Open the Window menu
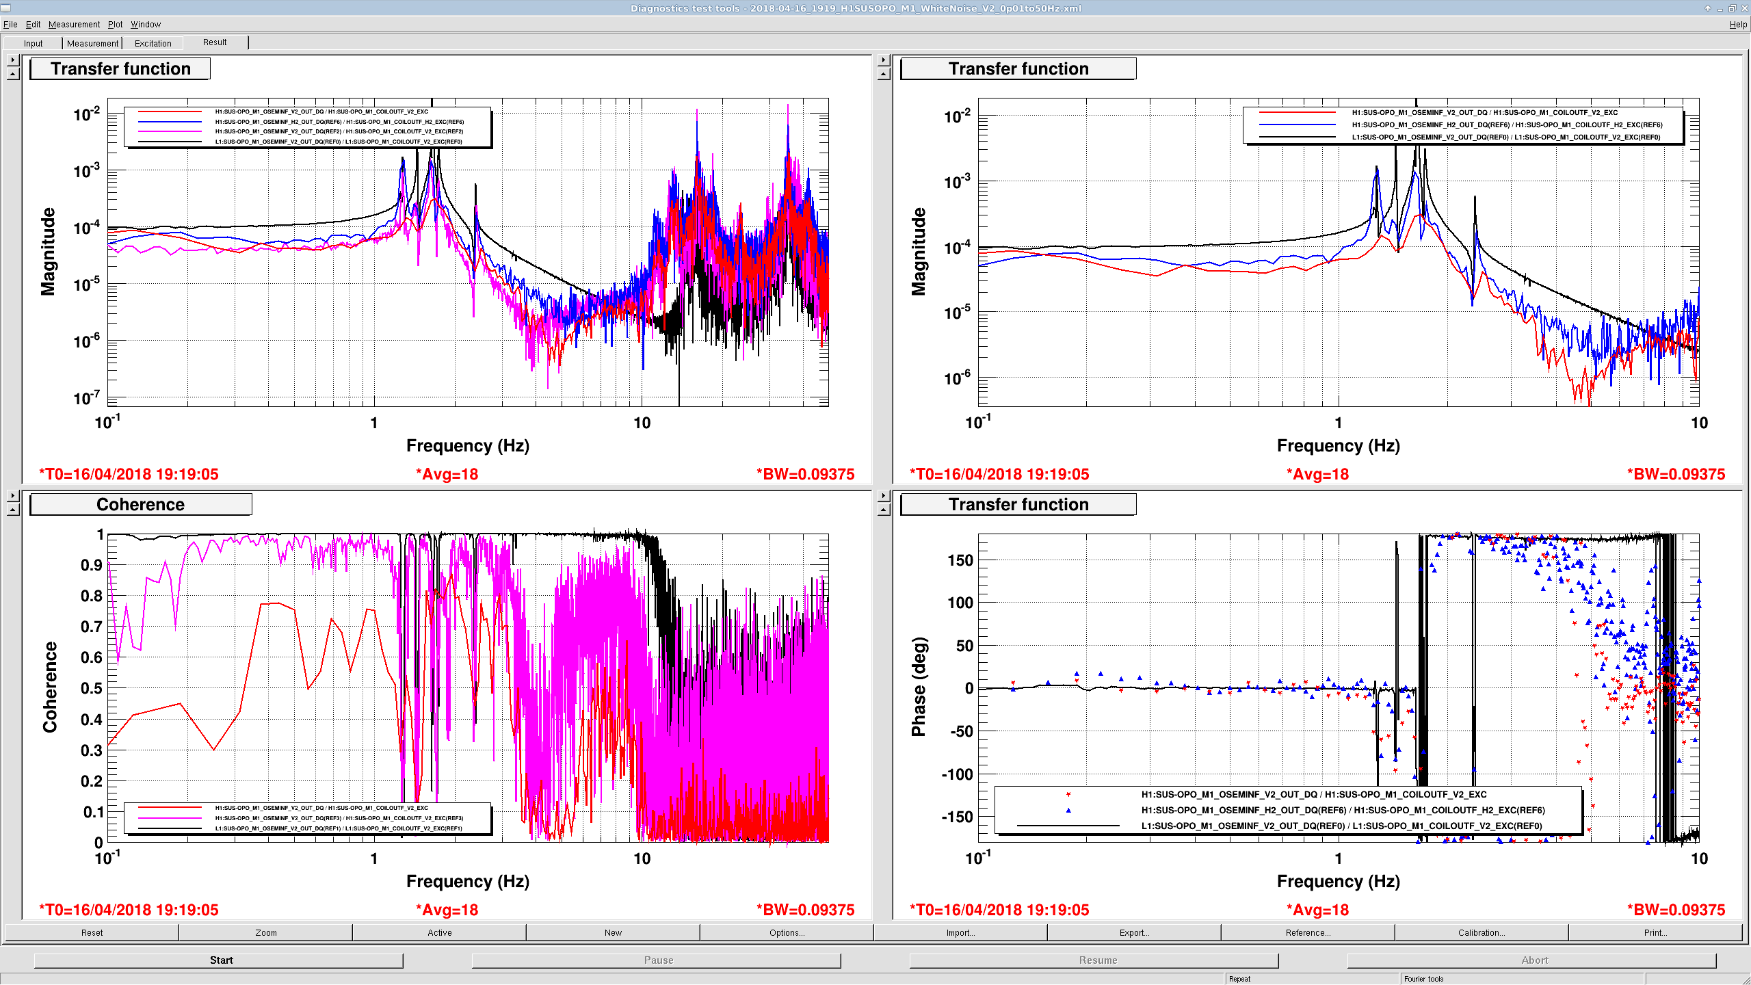This screenshot has height=985, width=1751. point(146,24)
